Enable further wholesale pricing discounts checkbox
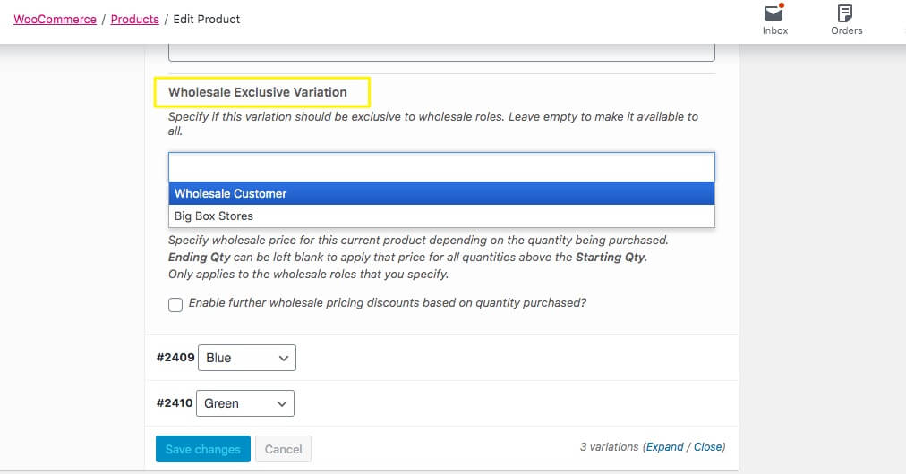Image resolution: width=906 pixels, height=474 pixels. pos(175,305)
